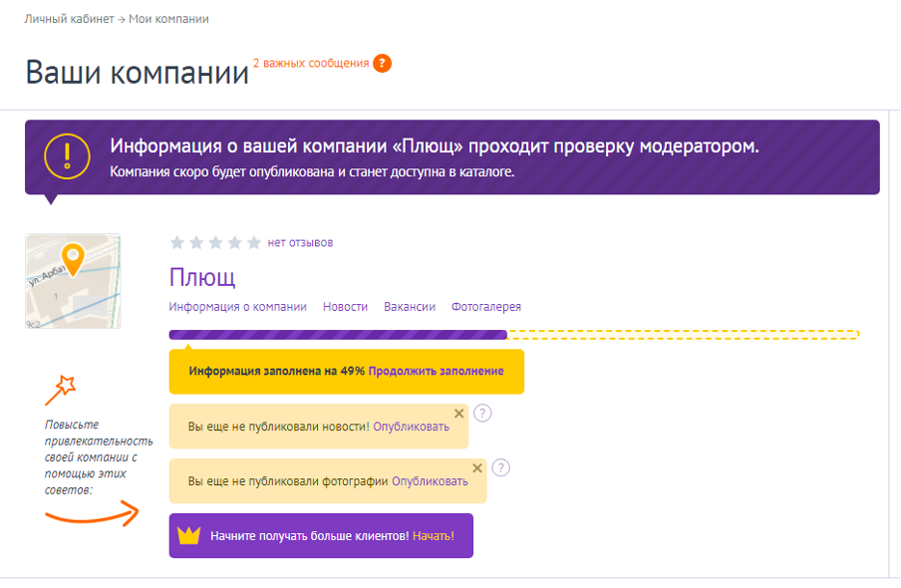Open the Вакансии section

pos(410,307)
